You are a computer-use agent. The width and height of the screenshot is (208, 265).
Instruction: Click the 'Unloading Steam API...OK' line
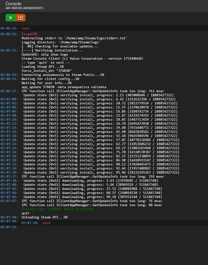45,217
